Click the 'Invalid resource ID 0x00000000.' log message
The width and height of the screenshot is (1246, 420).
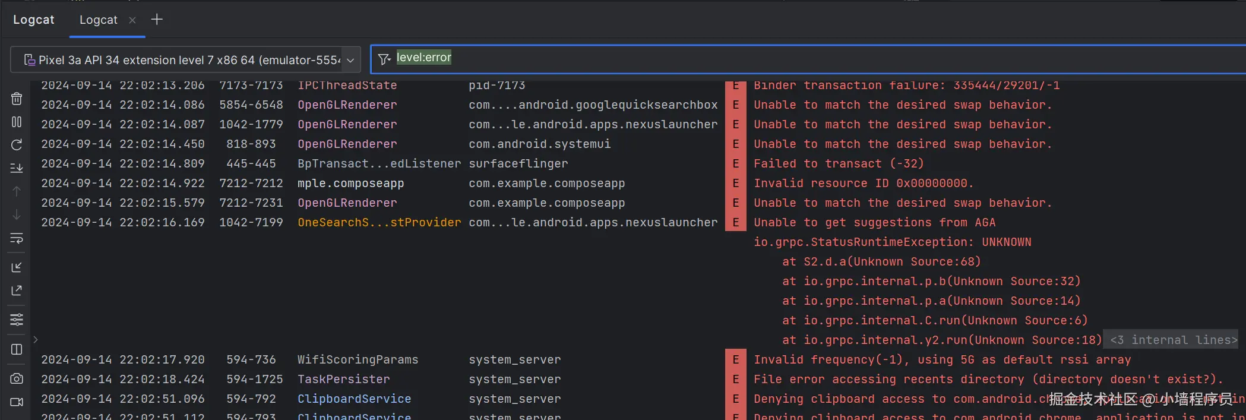coord(864,184)
